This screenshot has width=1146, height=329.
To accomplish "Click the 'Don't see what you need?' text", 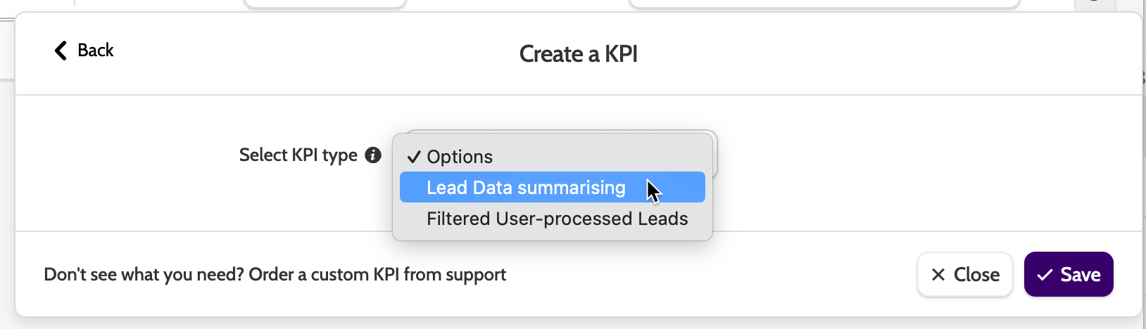I will [x=144, y=275].
